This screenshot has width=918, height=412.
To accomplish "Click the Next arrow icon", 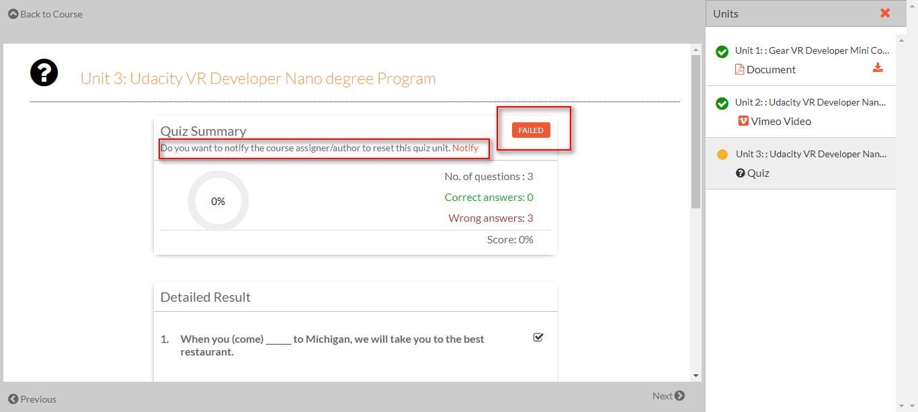I will (x=679, y=396).
